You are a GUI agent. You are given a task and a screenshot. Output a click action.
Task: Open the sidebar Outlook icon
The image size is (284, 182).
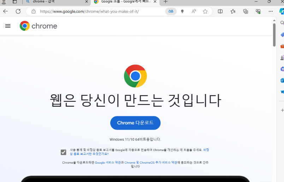point(282,80)
